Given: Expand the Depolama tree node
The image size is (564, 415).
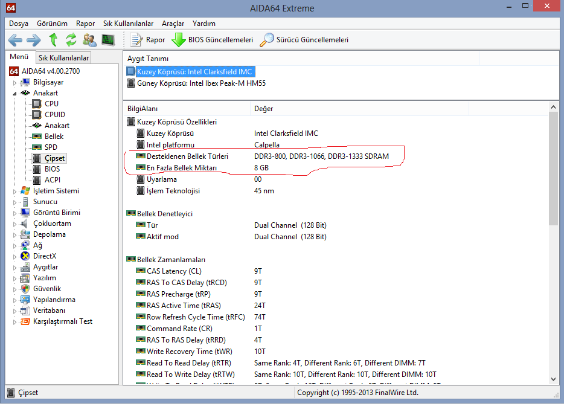Looking at the screenshot, I should [14, 235].
